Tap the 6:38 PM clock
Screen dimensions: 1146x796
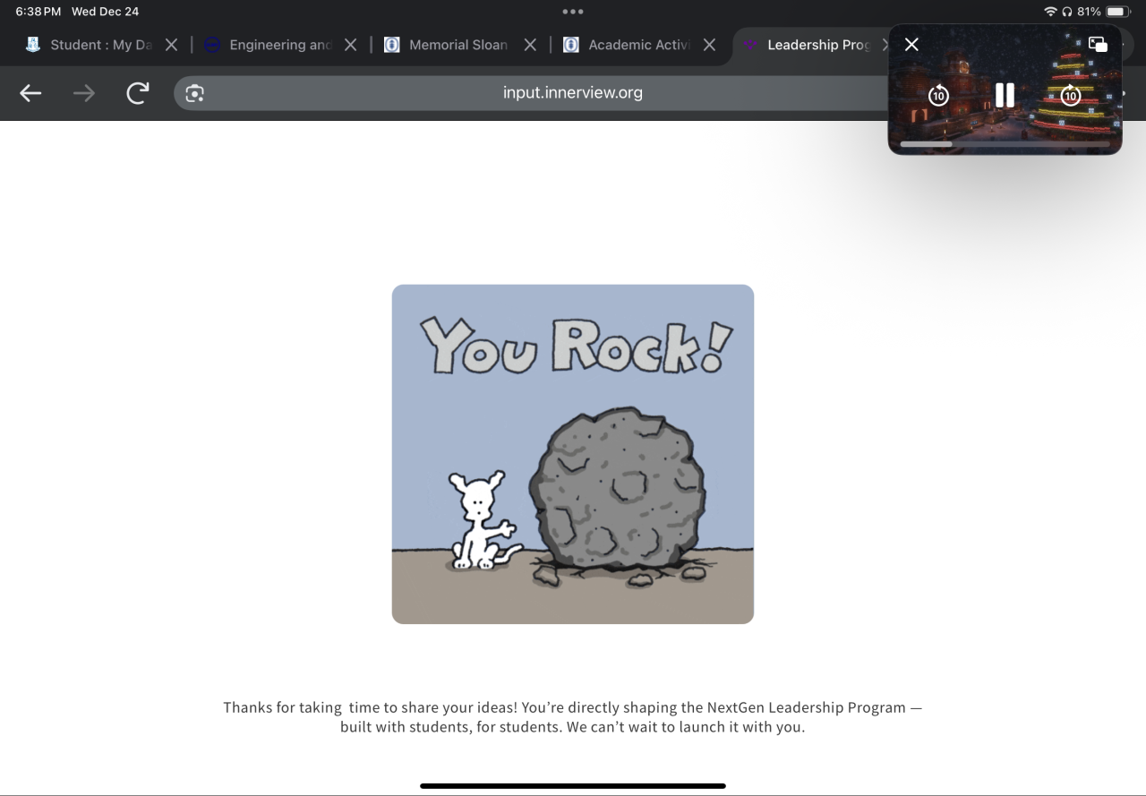click(x=38, y=12)
